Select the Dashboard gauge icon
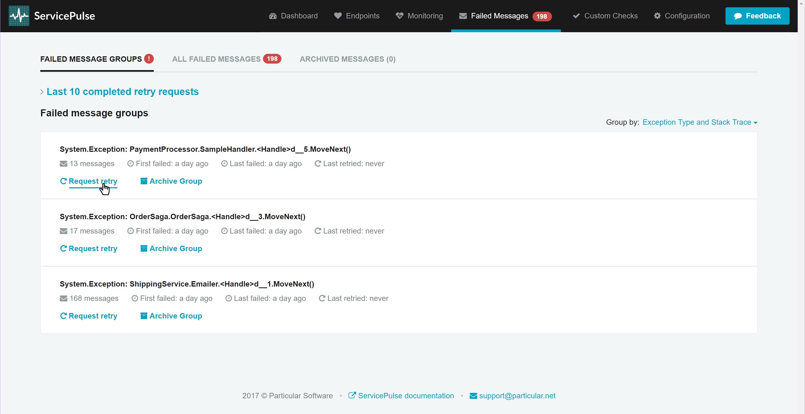The image size is (805, 414). click(272, 16)
